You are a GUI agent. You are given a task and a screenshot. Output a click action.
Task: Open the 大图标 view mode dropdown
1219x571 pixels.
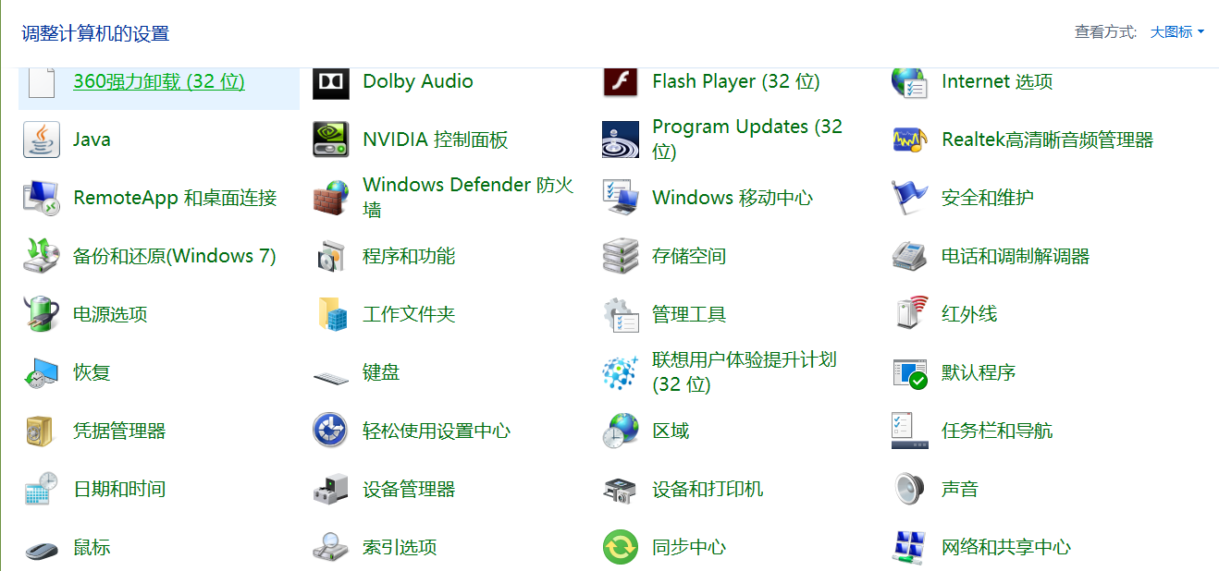click(1176, 31)
